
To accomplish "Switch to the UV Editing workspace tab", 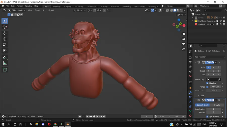I will coord(79,6).
